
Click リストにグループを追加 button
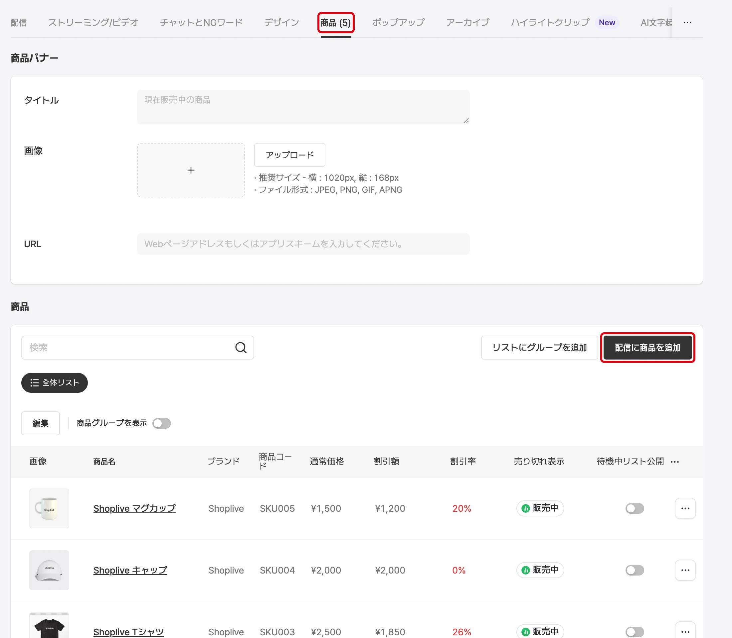coord(539,348)
